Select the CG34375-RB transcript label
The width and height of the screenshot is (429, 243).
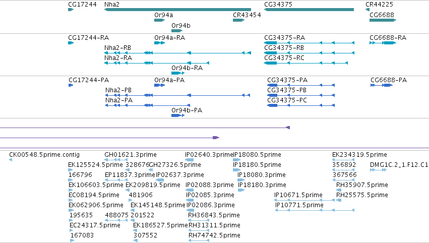click(284, 48)
